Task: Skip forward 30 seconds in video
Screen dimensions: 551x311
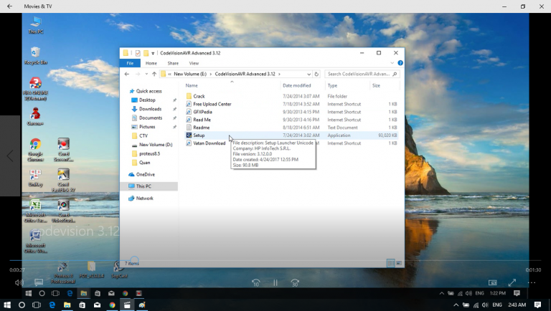Action: click(x=295, y=283)
